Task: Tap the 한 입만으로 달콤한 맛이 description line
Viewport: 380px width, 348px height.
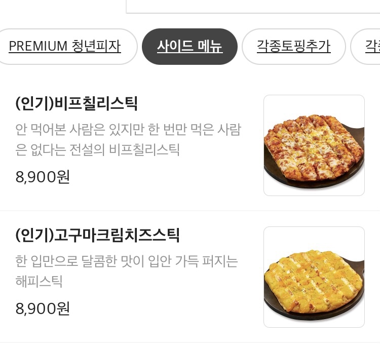Action: pyautogui.click(x=127, y=261)
